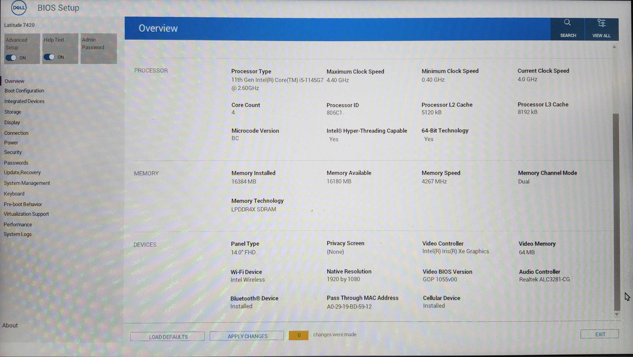Open the Admin Password tile
This screenshot has width=633, height=357.
pos(99,48)
